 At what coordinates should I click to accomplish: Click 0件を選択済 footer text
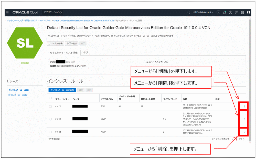(54, 139)
